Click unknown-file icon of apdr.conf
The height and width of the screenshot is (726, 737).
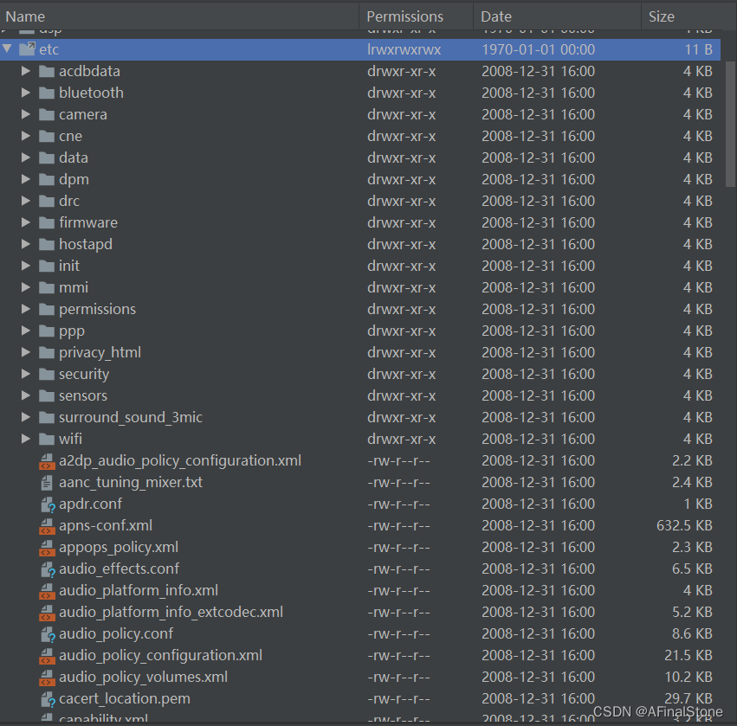pos(48,504)
